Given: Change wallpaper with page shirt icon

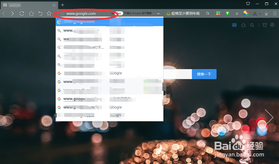Looking at the screenshot, I should coord(265,25).
